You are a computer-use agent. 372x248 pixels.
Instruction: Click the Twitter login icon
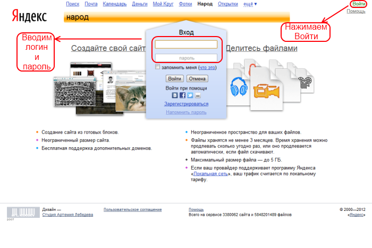(x=190, y=95)
